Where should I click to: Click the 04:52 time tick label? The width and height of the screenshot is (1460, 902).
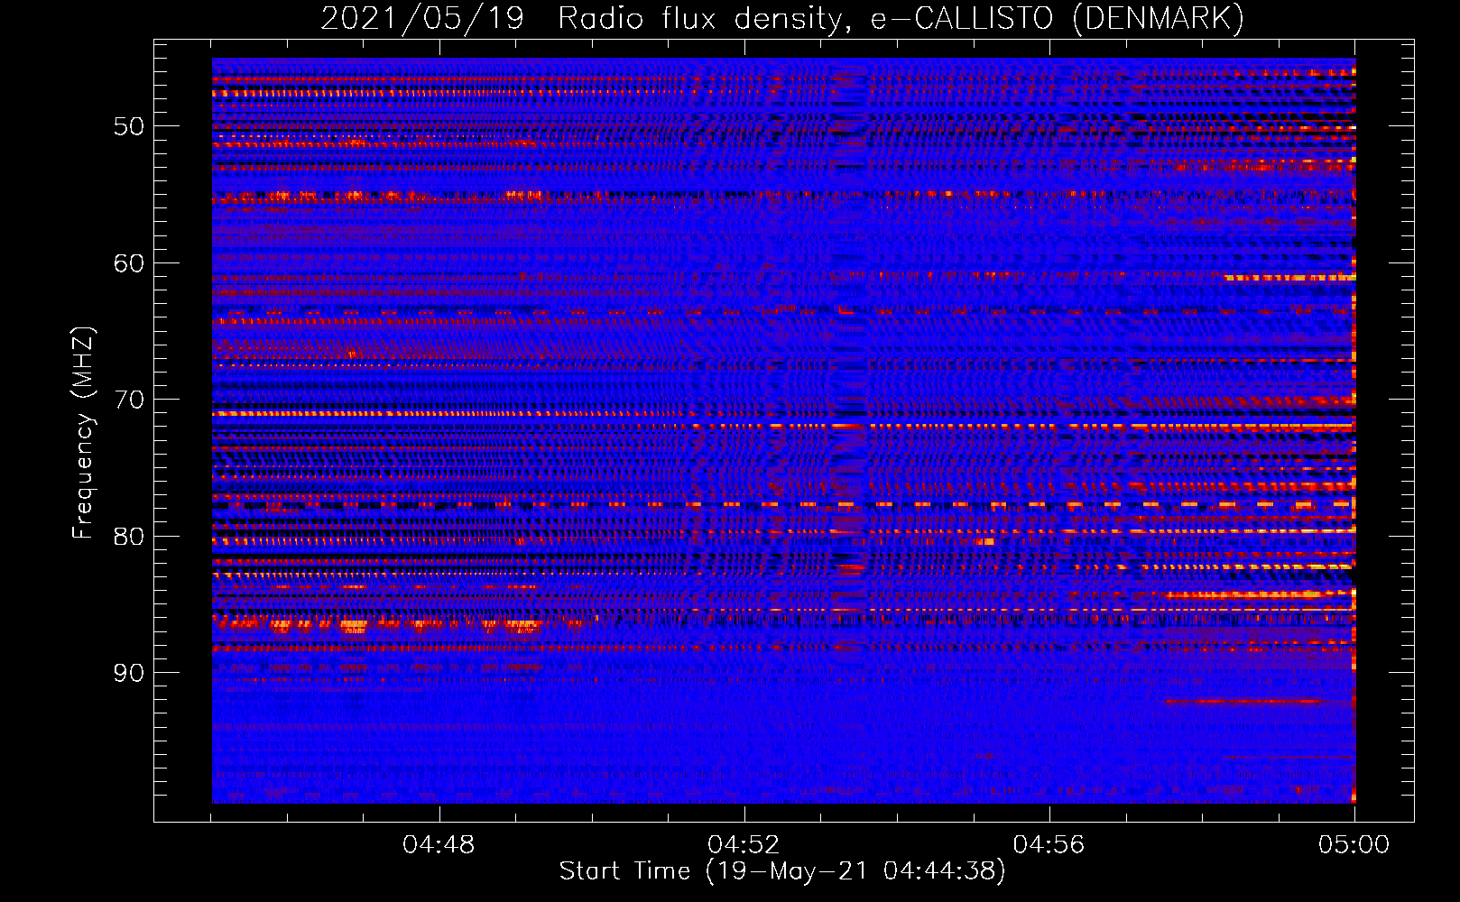coord(744,845)
